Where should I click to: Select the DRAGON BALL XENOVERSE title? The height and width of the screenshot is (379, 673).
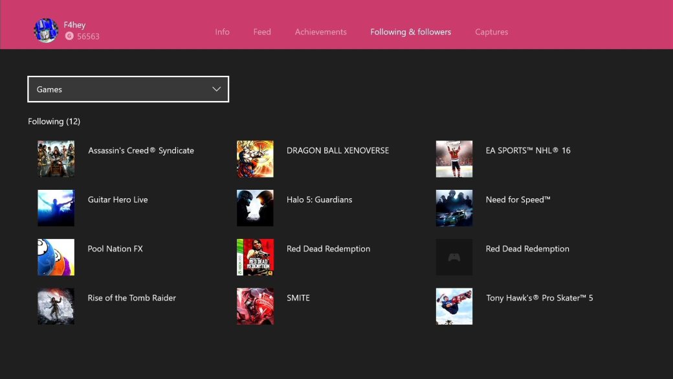click(x=338, y=150)
